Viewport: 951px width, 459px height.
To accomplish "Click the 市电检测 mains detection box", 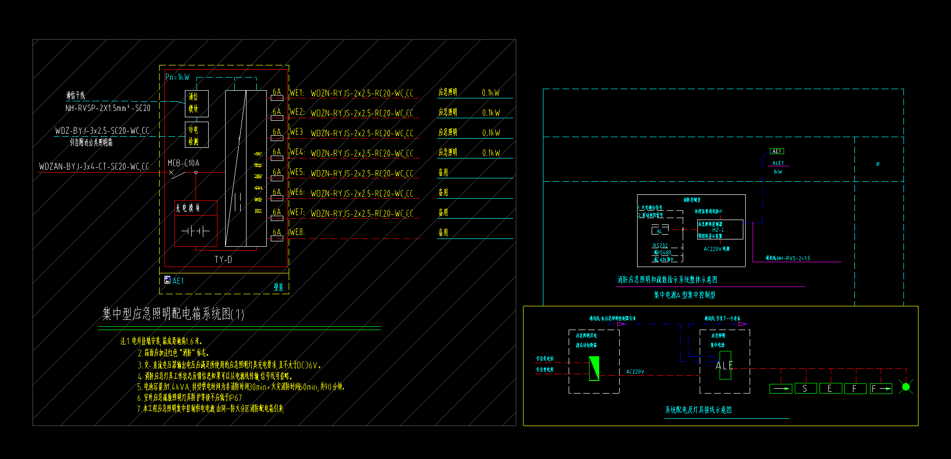I will pyautogui.click(x=197, y=135).
